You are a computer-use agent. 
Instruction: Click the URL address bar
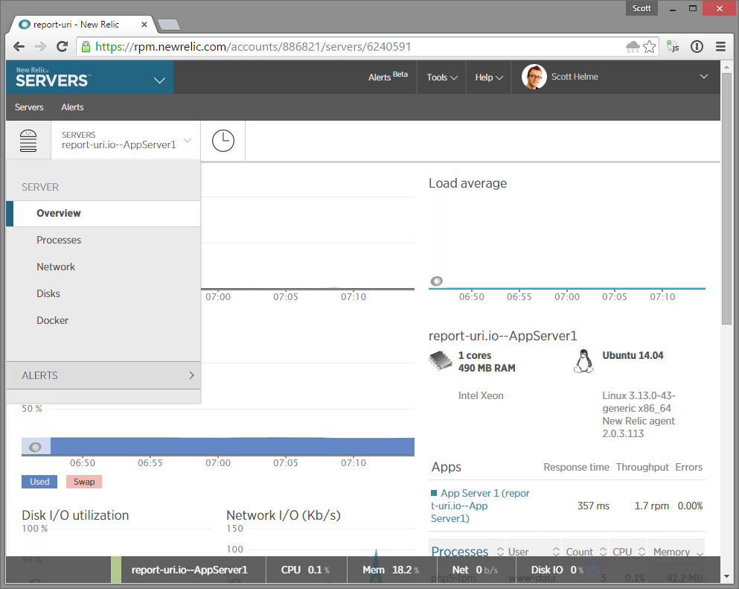[x=357, y=46]
